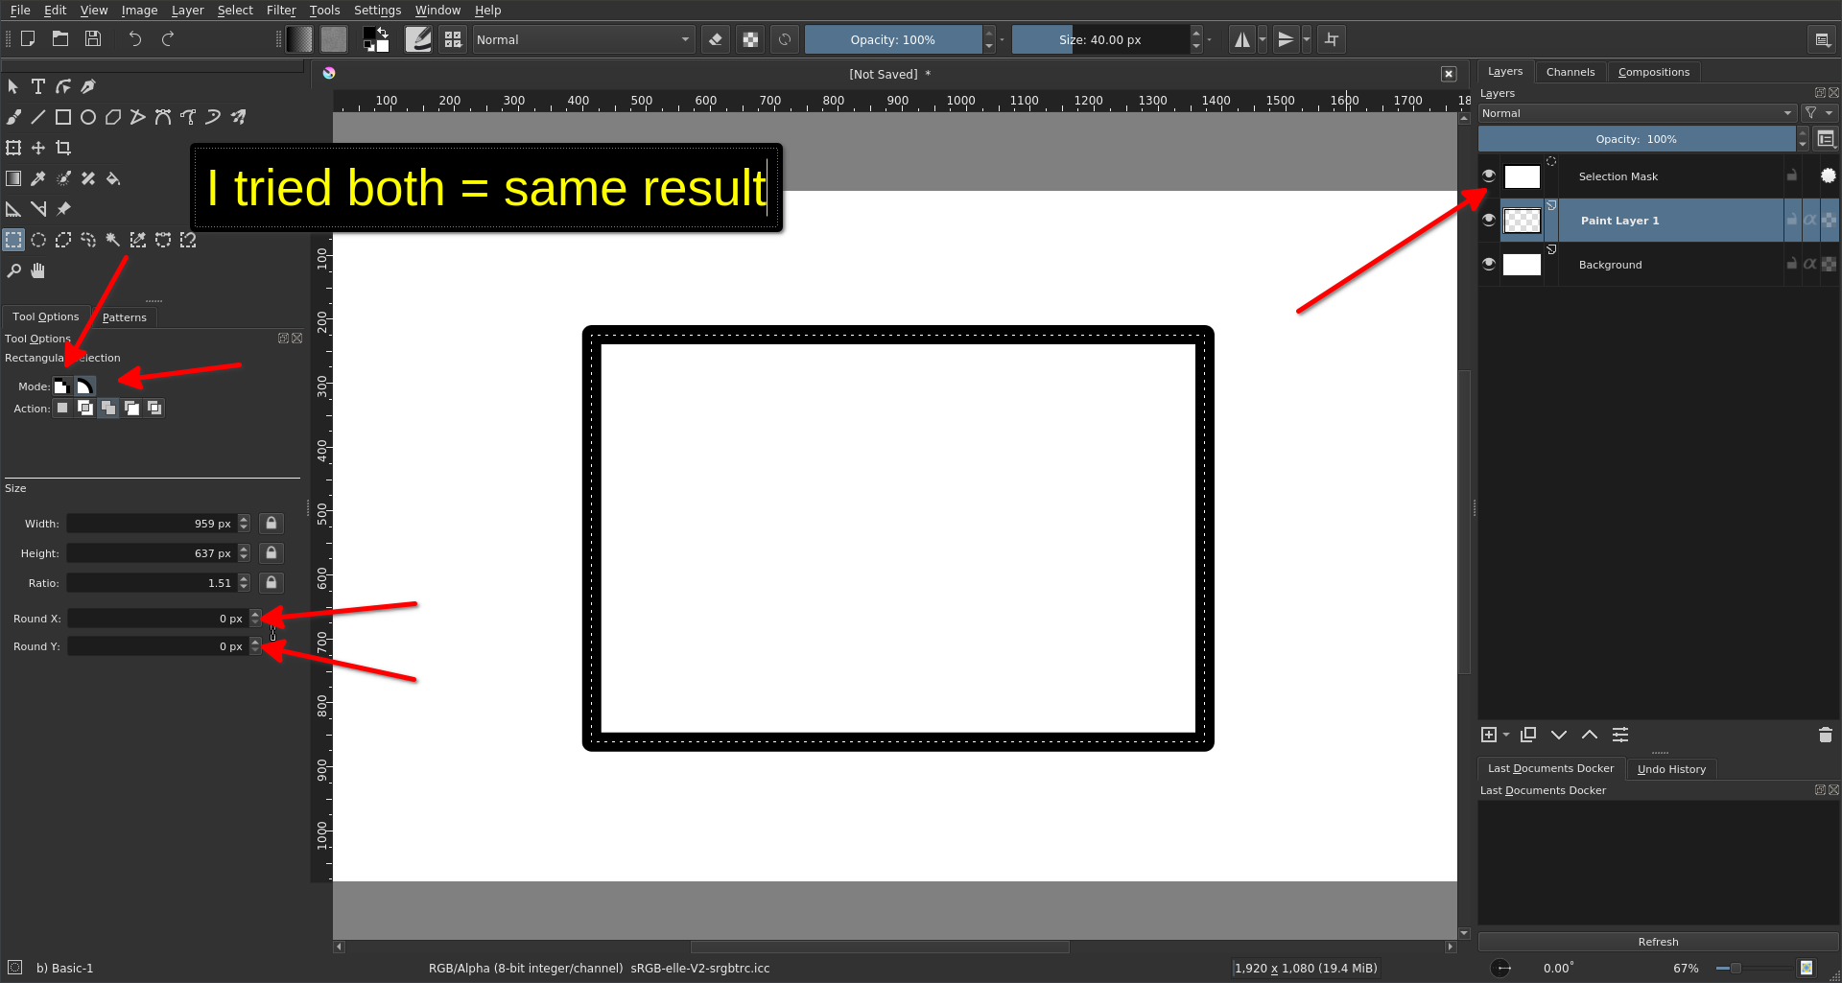Adjust the brush Opacity slider
The width and height of the screenshot is (1842, 983).
pos(892,39)
